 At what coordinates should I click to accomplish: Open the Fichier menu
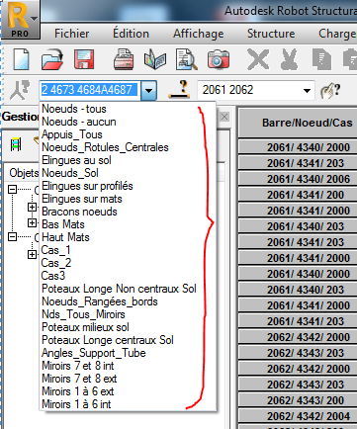point(71,34)
